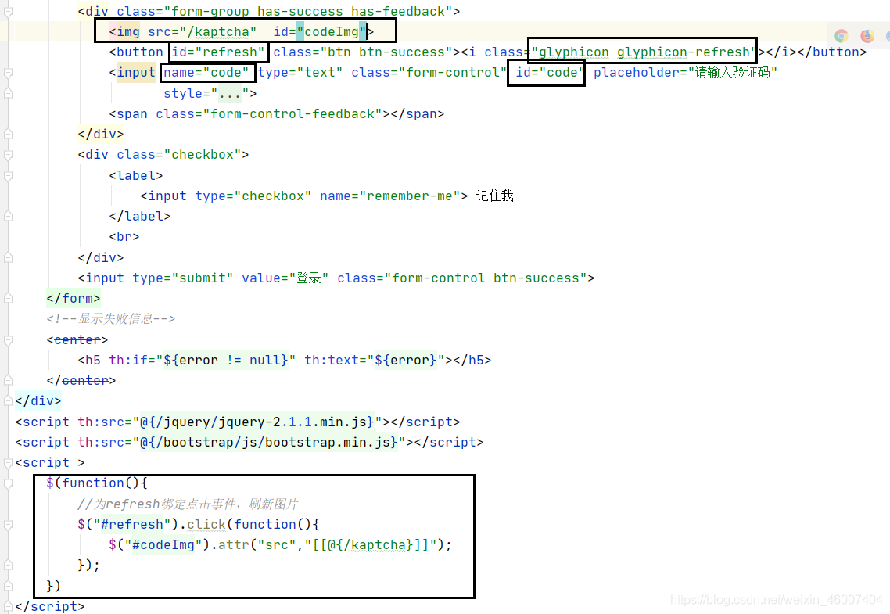Screen dimensions: 890x614
Task: Click the <!--显示失败信息--> comment
Action: tap(111, 319)
